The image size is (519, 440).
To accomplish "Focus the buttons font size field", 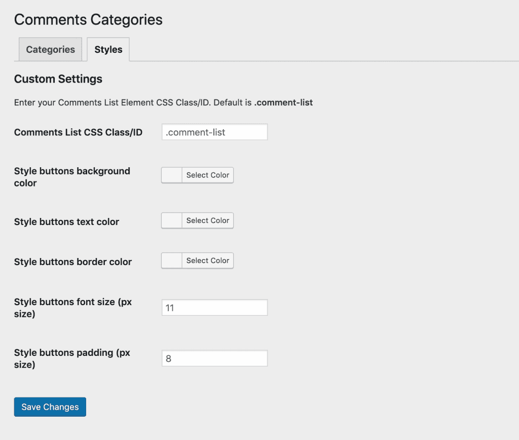I will coord(214,308).
